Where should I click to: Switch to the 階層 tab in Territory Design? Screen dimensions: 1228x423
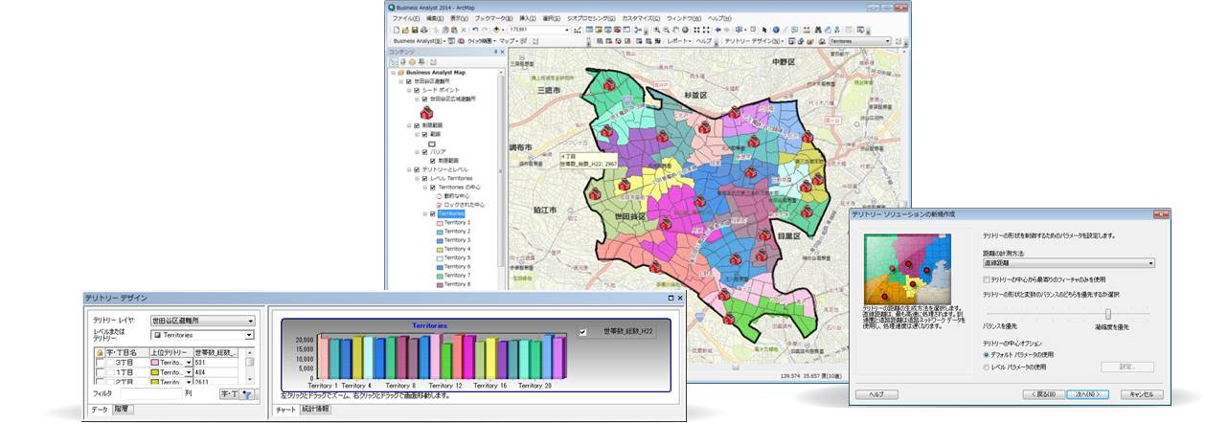coord(124,410)
